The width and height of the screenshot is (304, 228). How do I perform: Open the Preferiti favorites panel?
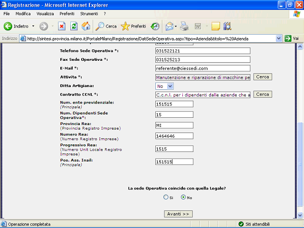pos(133,26)
